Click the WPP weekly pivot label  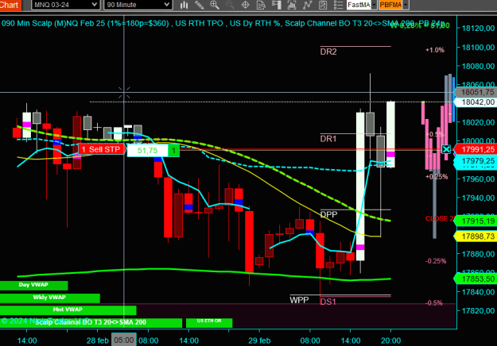[299, 300]
